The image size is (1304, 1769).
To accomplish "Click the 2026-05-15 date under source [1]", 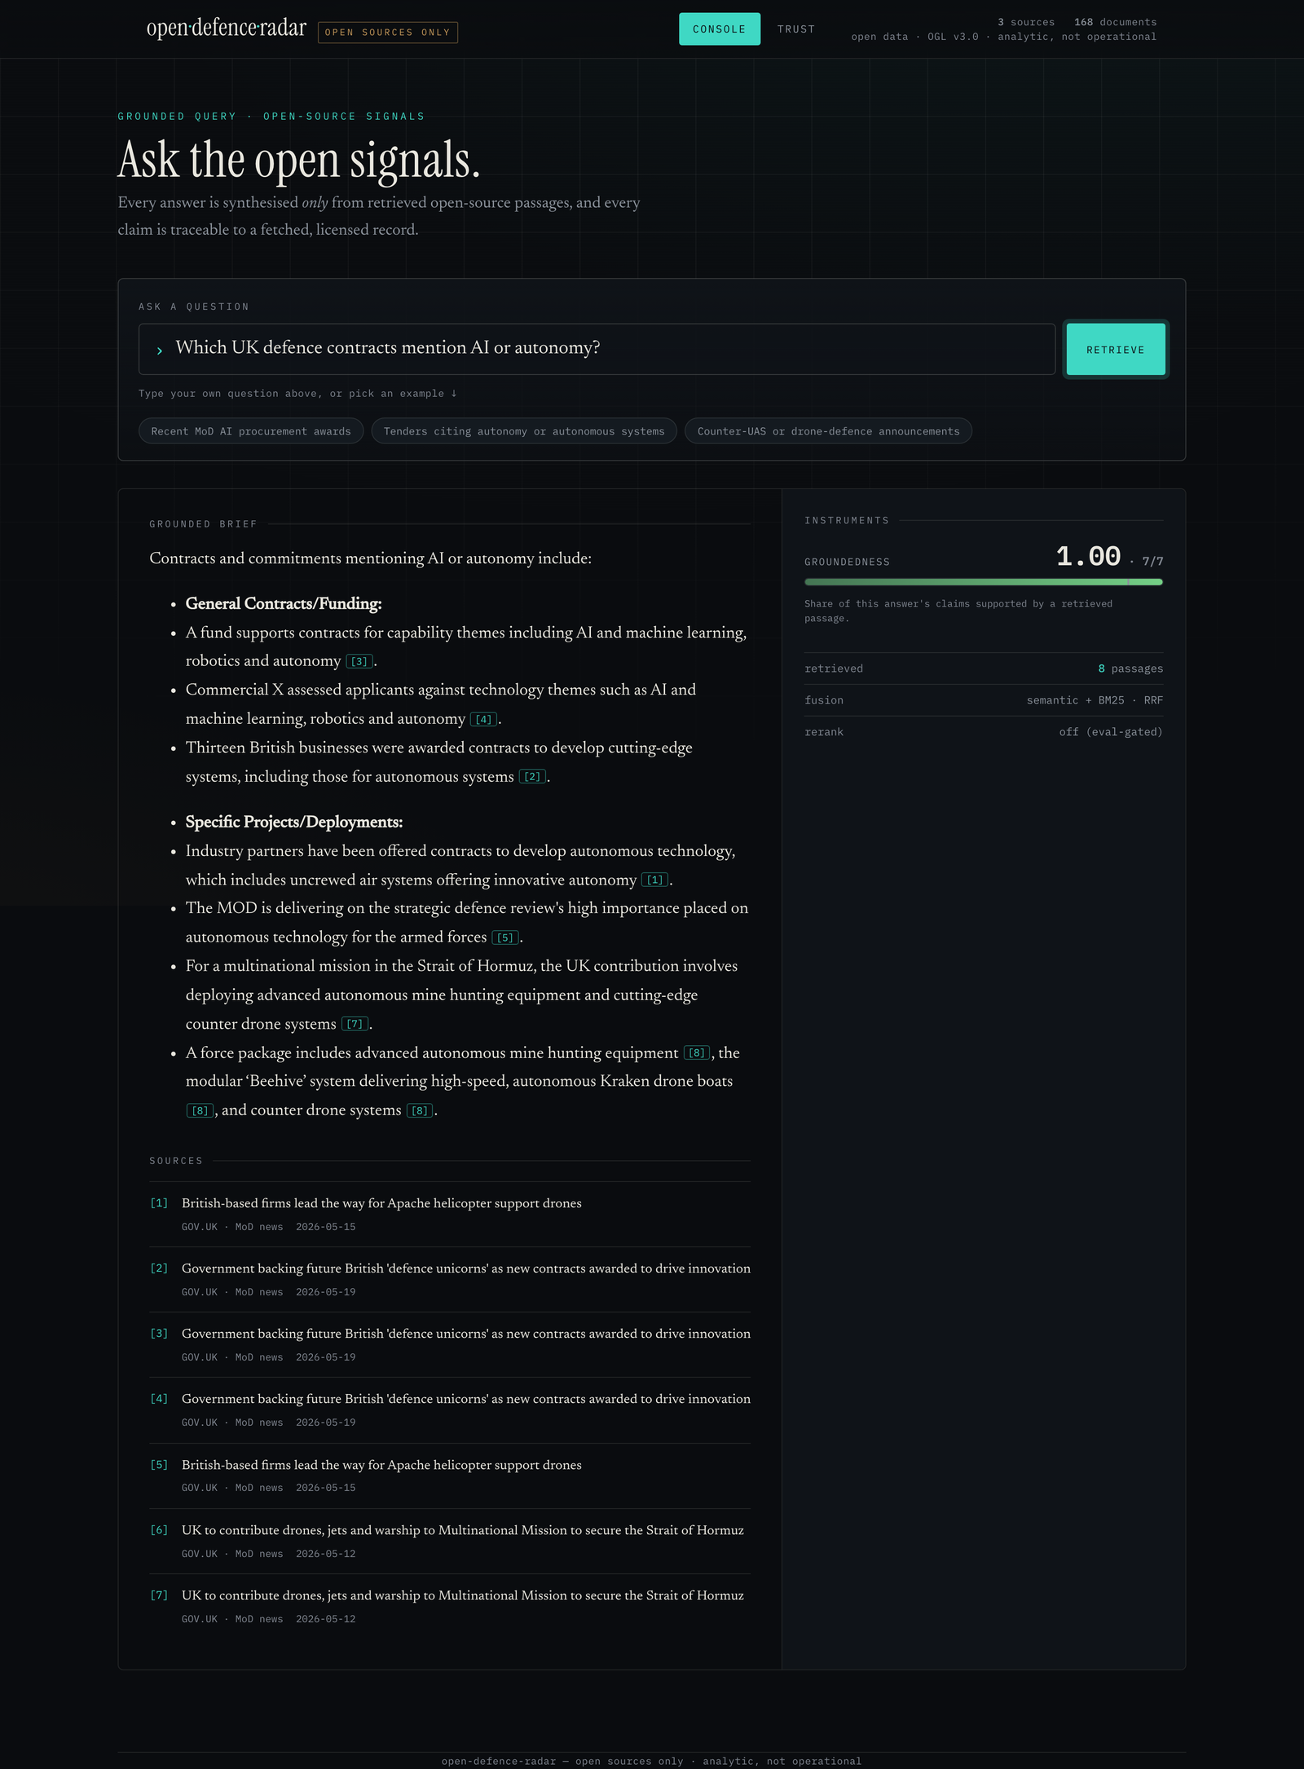I will [326, 1227].
